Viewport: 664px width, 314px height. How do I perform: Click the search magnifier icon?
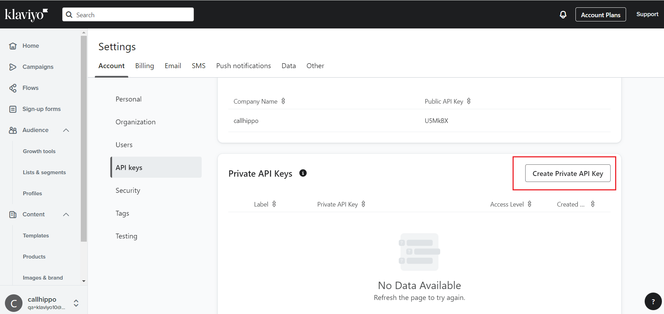point(69,15)
